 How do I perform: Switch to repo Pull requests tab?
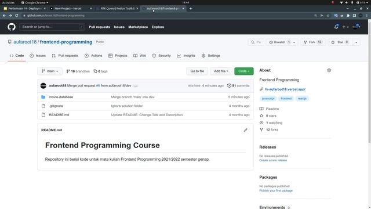[65, 56]
